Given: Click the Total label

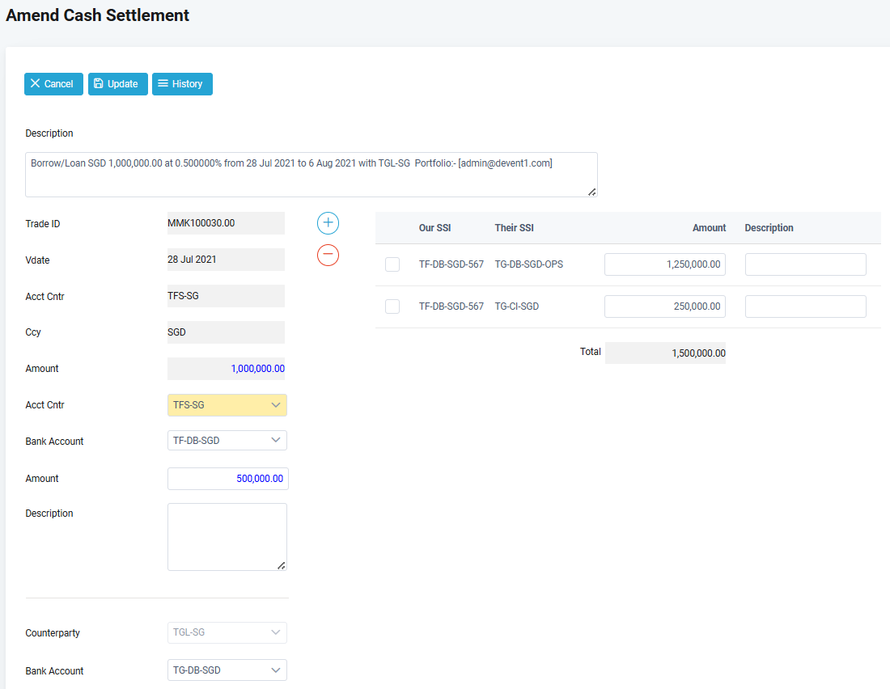Looking at the screenshot, I should coord(591,352).
